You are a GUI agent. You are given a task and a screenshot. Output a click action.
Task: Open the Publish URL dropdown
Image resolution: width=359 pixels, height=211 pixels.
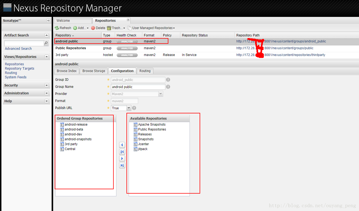(129, 108)
